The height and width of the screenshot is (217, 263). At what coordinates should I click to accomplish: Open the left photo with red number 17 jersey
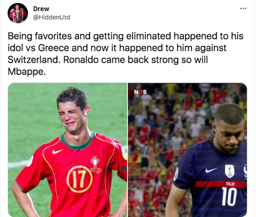[x=67, y=150]
